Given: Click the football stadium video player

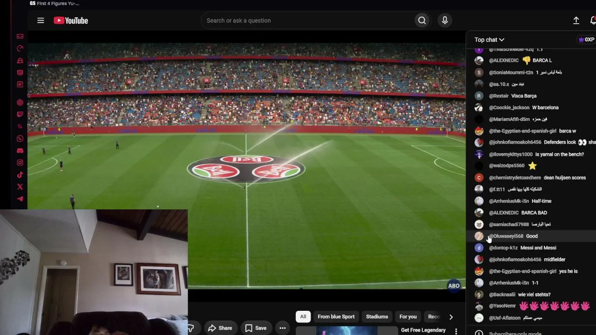Looking at the screenshot, I should click(247, 166).
